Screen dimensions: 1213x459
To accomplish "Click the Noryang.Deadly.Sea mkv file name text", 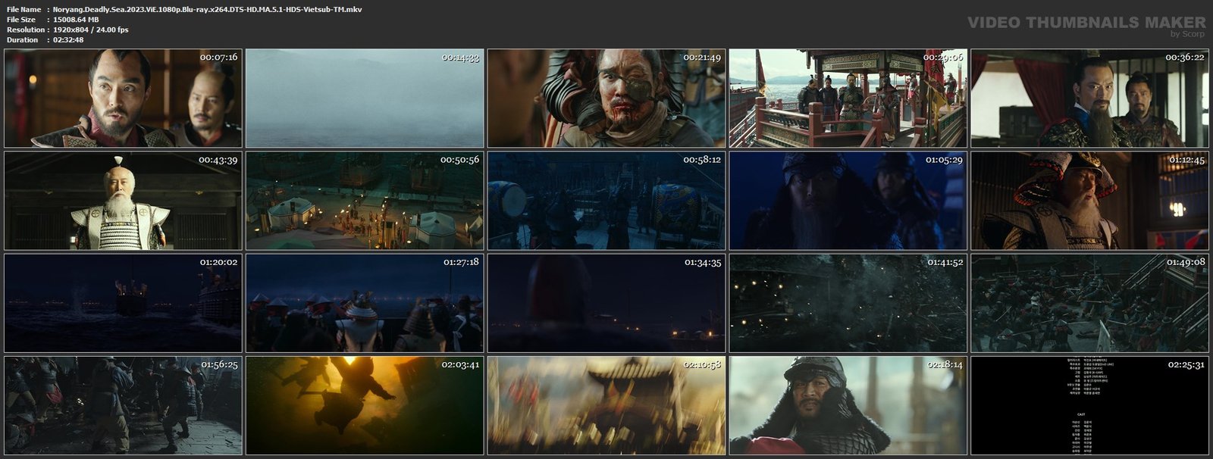I will click(x=207, y=10).
